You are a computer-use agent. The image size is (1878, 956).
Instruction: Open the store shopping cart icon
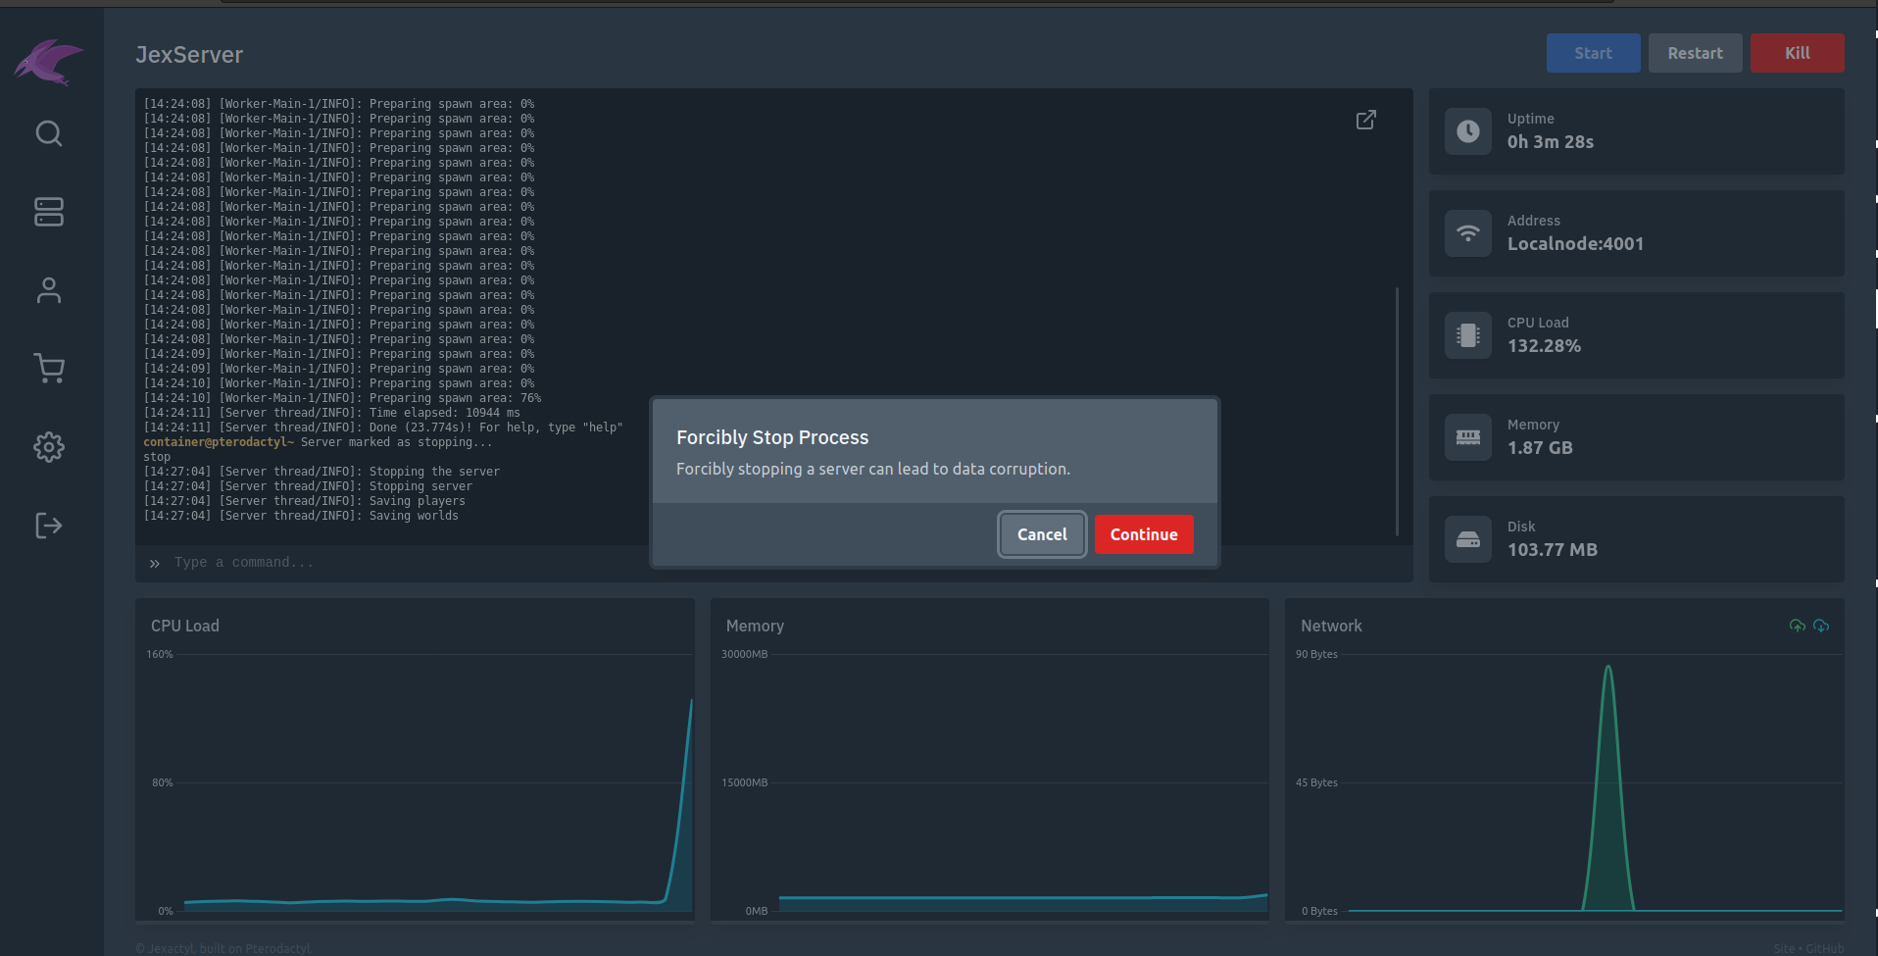pyautogui.click(x=49, y=369)
